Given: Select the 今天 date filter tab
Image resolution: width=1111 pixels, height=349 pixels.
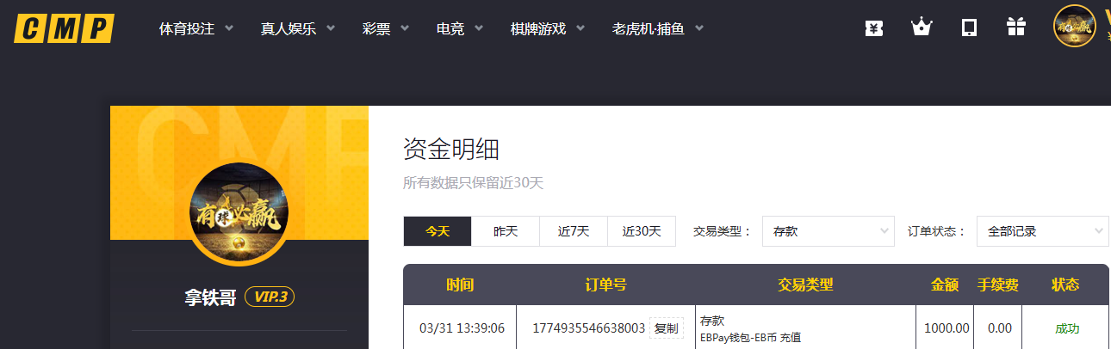Looking at the screenshot, I should tap(438, 231).
